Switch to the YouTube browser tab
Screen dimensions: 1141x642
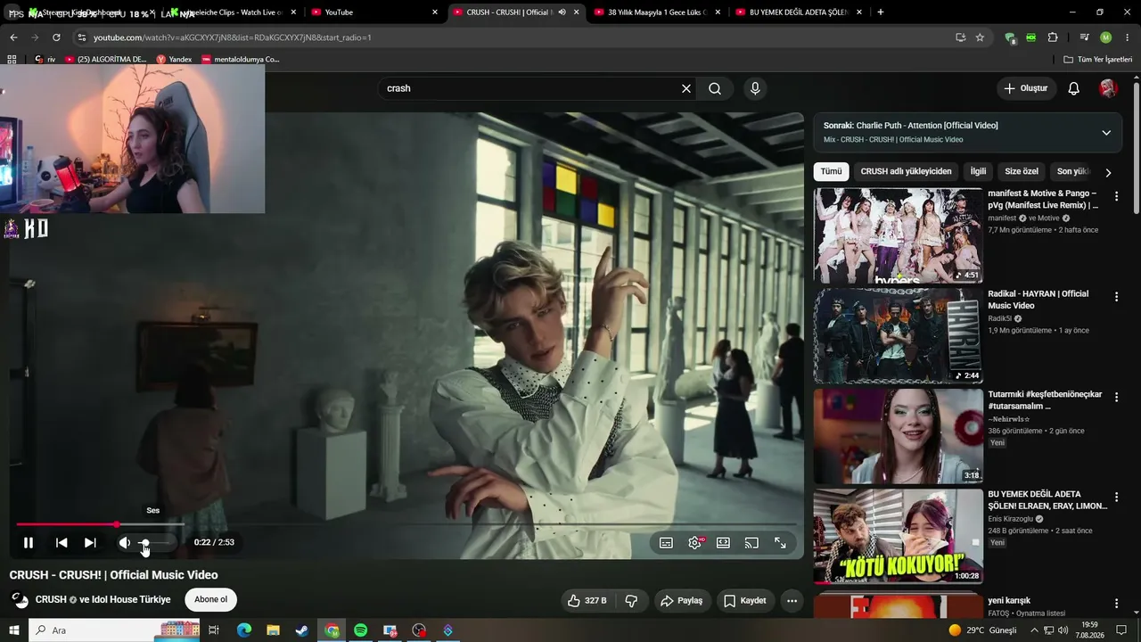coord(374,12)
